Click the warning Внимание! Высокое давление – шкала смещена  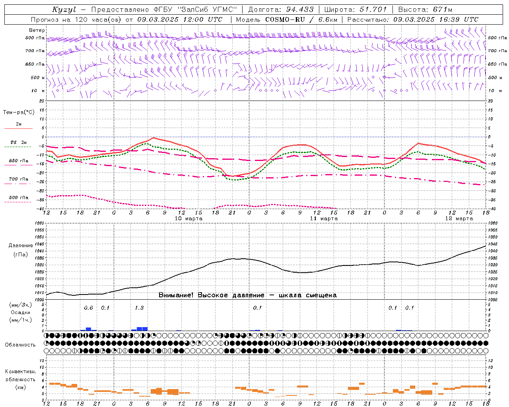click(x=248, y=295)
